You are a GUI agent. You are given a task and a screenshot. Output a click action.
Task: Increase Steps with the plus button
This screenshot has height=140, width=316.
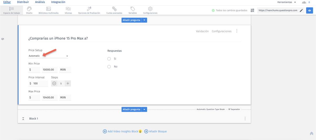pos(68,83)
